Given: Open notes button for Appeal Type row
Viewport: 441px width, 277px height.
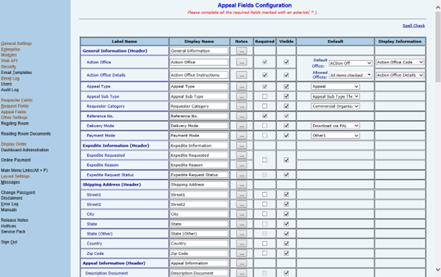Looking at the screenshot, I should [x=242, y=87].
